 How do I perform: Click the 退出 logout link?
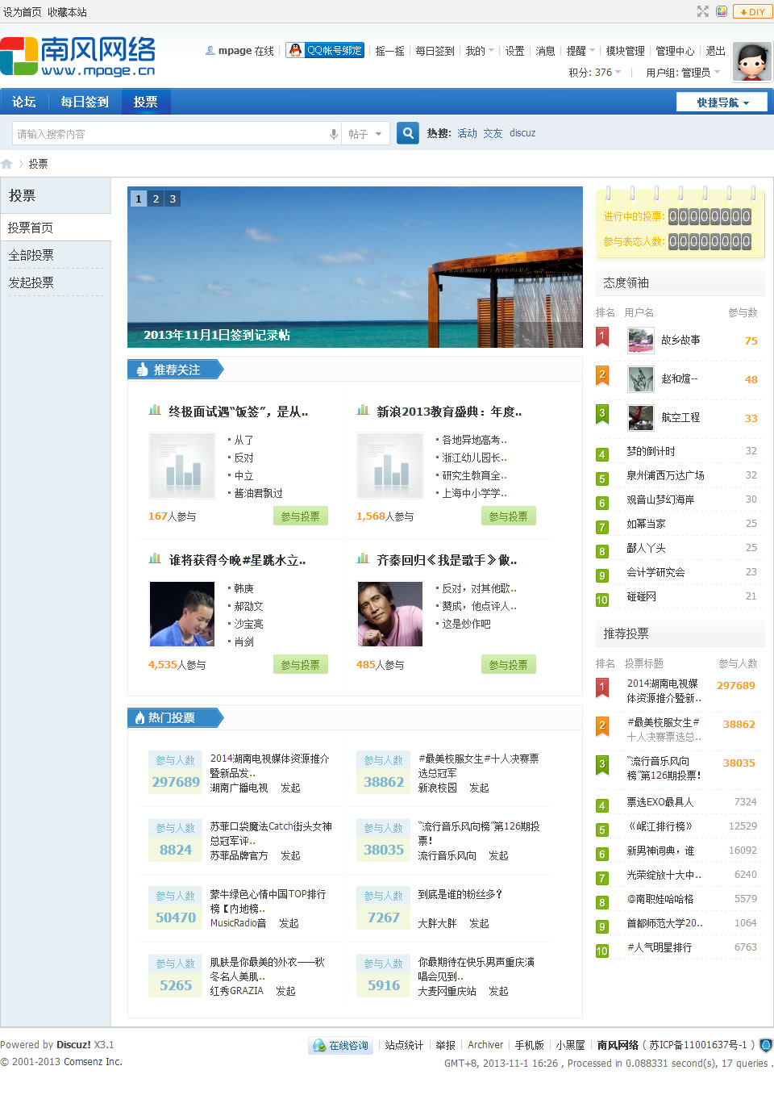(x=716, y=51)
